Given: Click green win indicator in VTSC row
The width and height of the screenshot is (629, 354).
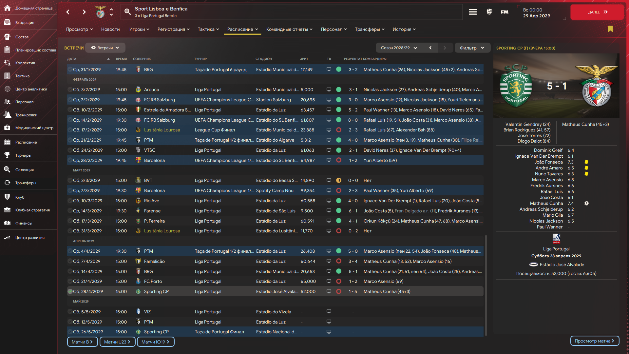Looking at the screenshot, I should pyautogui.click(x=339, y=150).
